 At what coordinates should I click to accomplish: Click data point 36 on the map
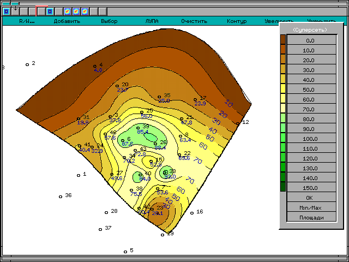[x=61, y=196]
